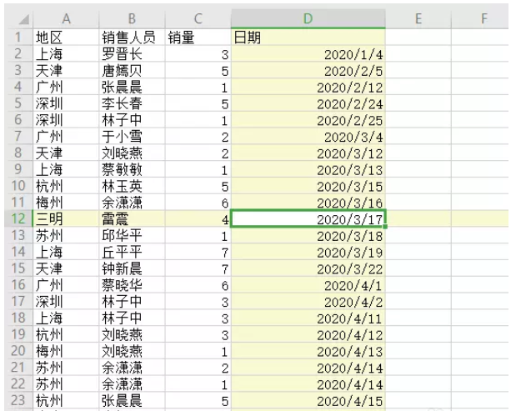The width and height of the screenshot is (516, 411).
Task: Click the 三明 region cell
Action: [x=66, y=218]
